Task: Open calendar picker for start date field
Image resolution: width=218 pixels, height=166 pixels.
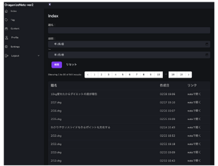Action: pyautogui.click(x=207, y=44)
